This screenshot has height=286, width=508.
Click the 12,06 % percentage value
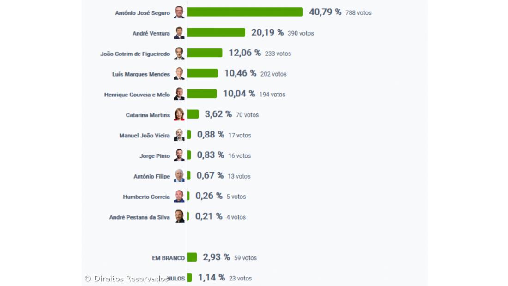pyautogui.click(x=245, y=53)
